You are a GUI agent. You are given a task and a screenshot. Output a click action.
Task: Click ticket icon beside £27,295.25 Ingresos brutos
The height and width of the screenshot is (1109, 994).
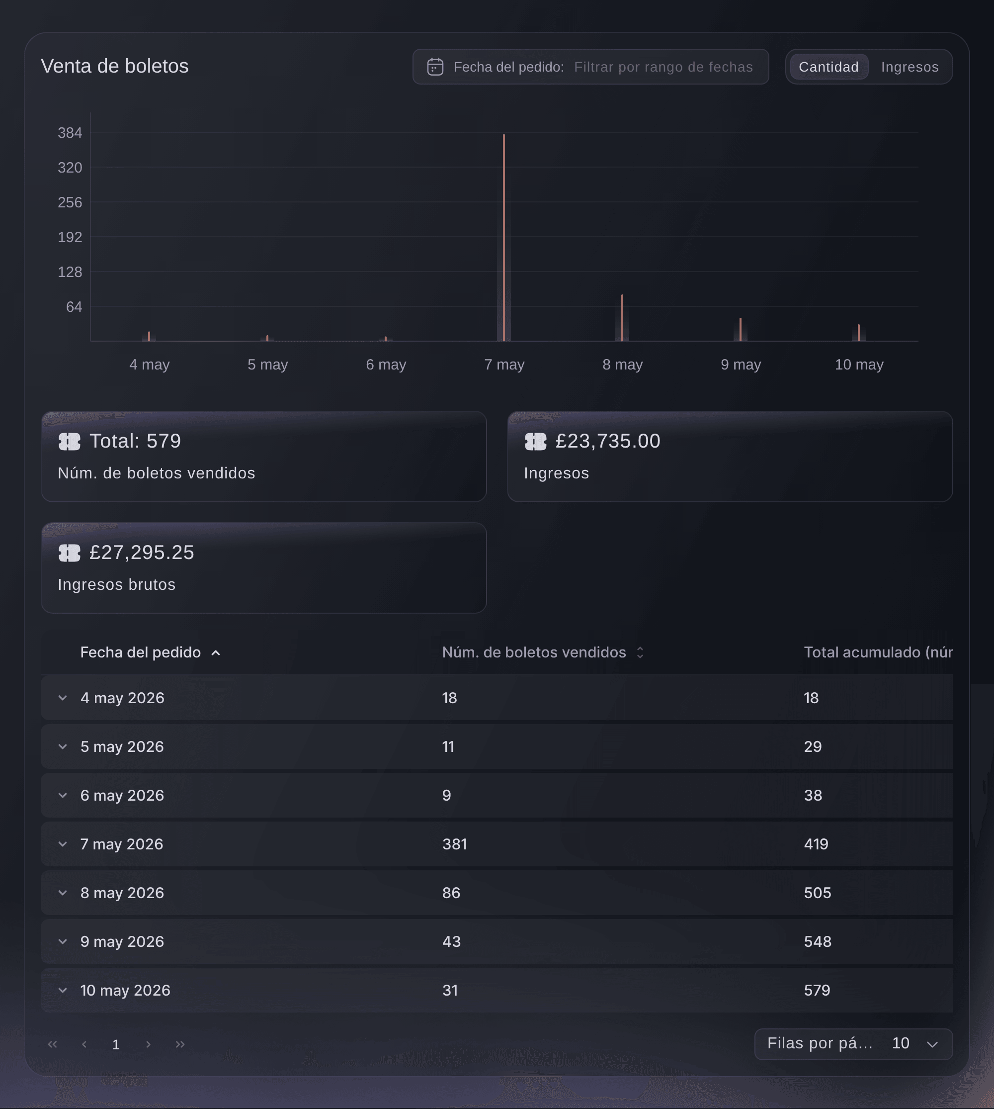pyautogui.click(x=70, y=553)
